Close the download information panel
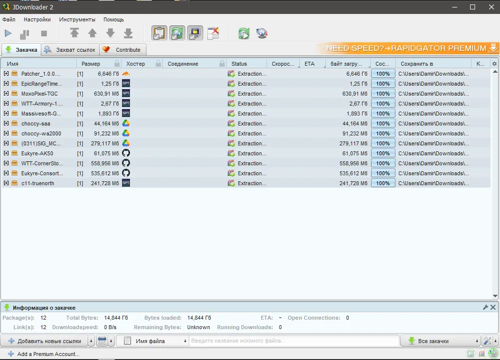The height and width of the screenshot is (360, 500). [493, 308]
